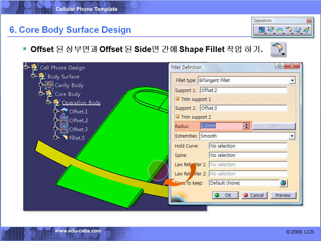Select Cavity Body in the tree
The width and height of the screenshot is (321, 241).
[x=69, y=85]
